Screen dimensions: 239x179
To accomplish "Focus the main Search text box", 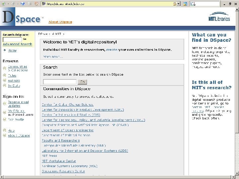I will coord(60,82).
